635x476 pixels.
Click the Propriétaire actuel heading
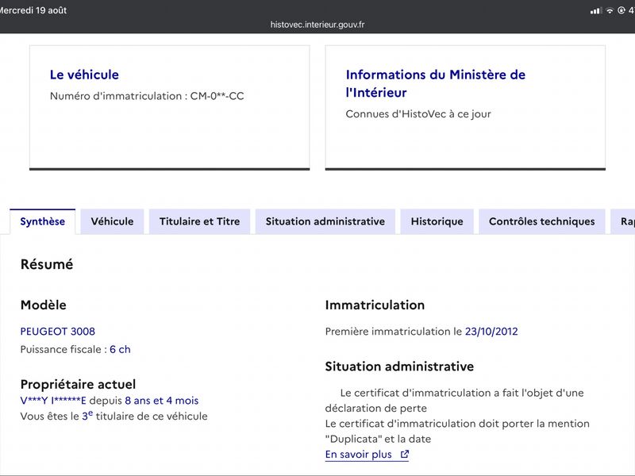78,384
